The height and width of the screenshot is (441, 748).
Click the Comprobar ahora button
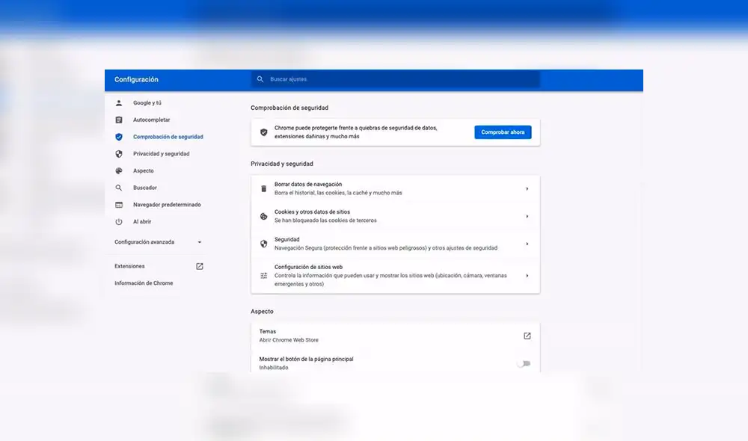click(503, 132)
